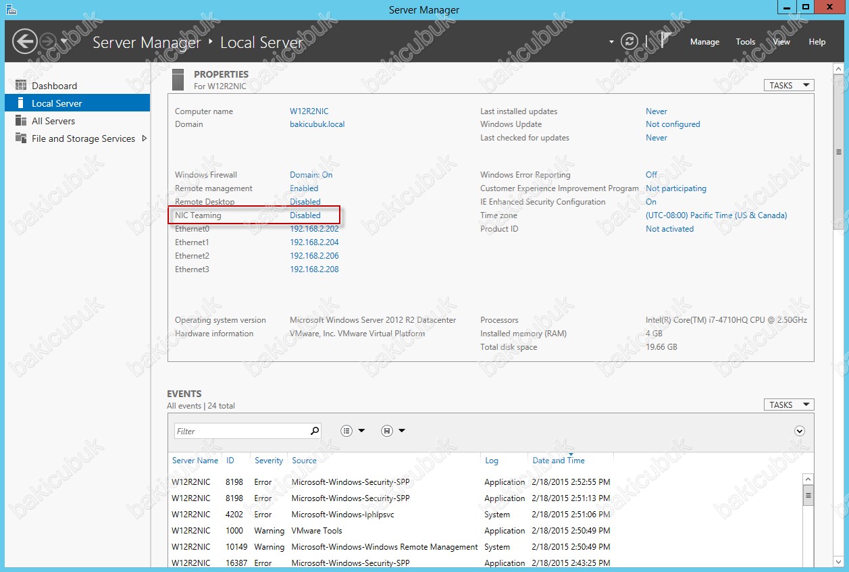Image resolution: width=849 pixels, height=572 pixels.
Task: Select the event row with ID 4202
Action: (484, 515)
